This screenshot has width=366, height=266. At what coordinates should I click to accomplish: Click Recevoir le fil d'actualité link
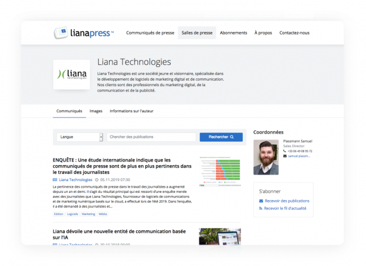point(285,208)
